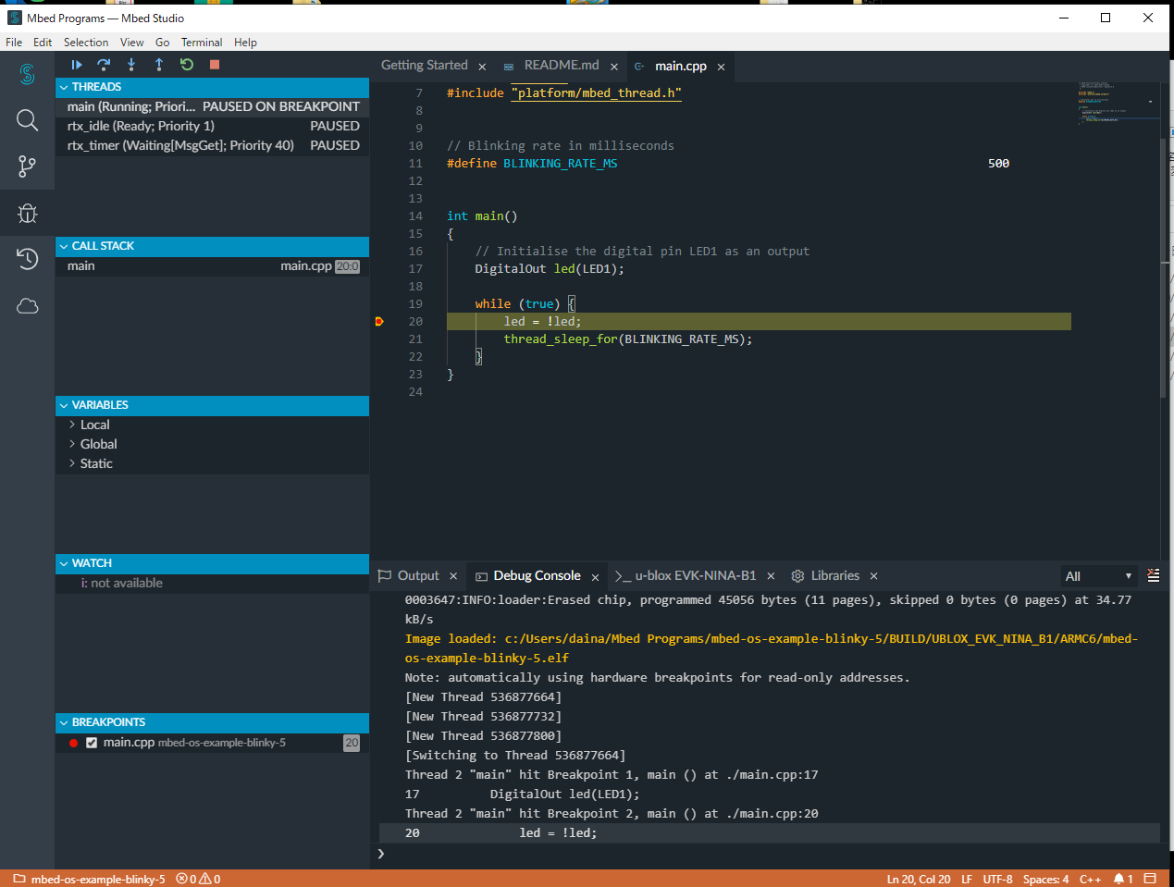Select the 'i: not available' watch expression
Image resolution: width=1174 pixels, height=887 pixels.
pos(212,583)
